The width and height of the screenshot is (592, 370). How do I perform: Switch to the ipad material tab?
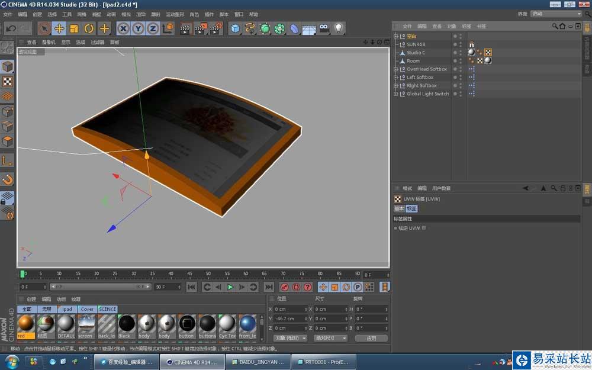[x=67, y=309]
